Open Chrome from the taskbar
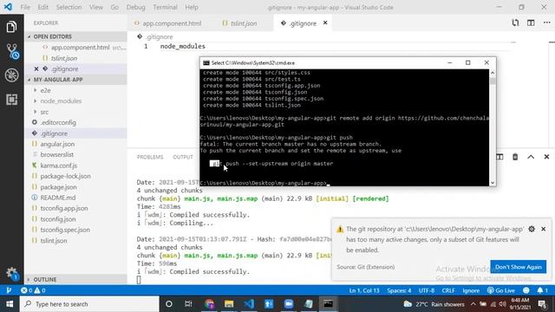 tap(210, 304)
